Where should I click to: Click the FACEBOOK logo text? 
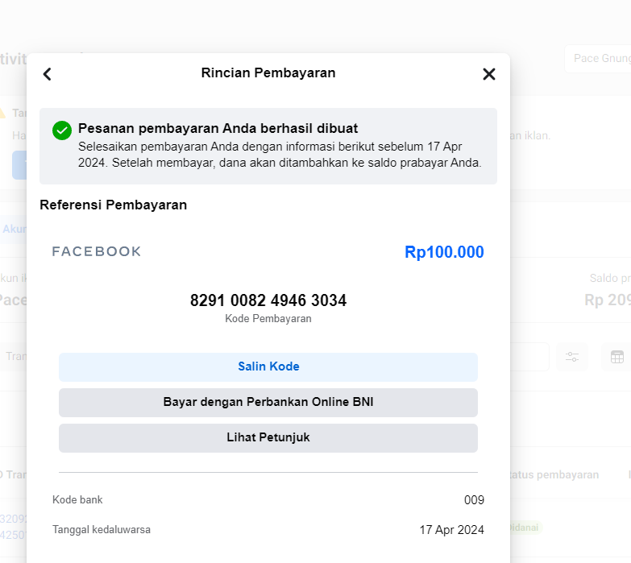click(97, 252)
